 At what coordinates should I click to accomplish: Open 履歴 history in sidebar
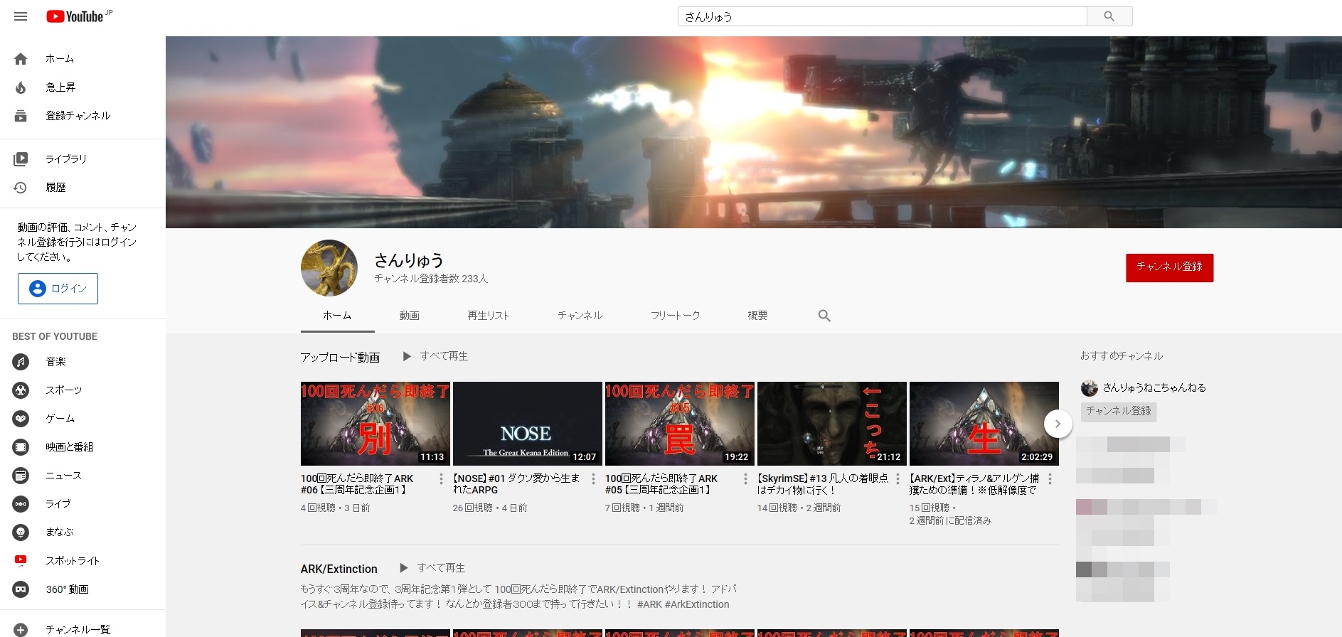(x=82, y=188)
